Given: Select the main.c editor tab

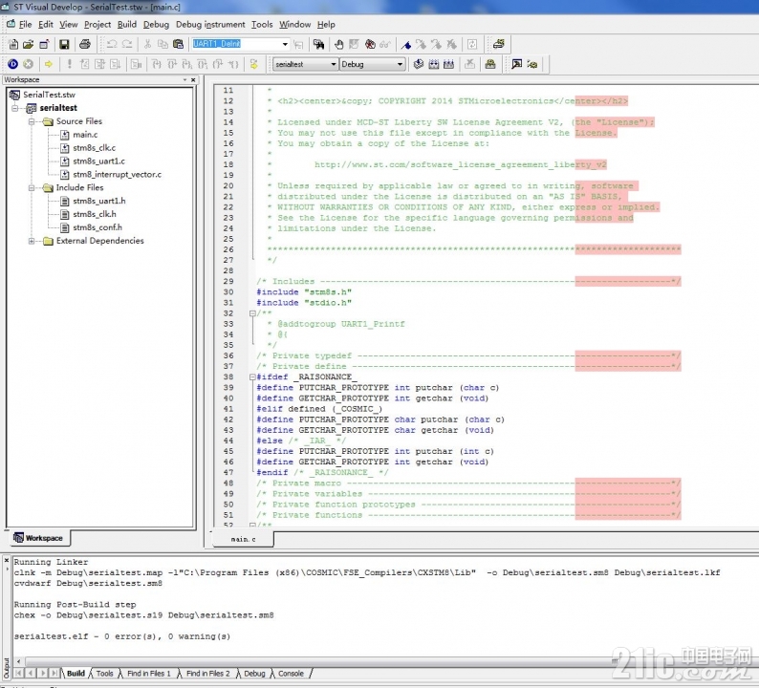Looking at the screenshot, I should (243, 539).
